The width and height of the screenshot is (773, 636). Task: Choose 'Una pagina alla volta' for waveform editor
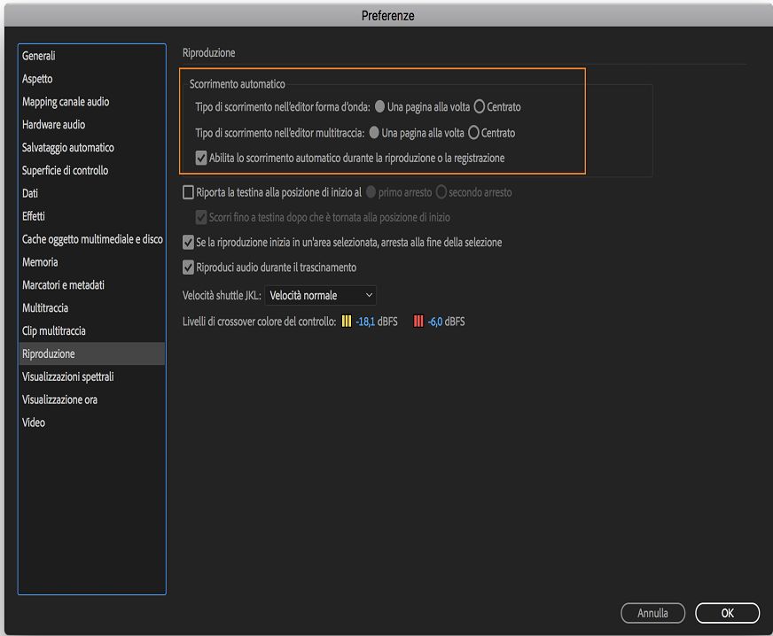(x=380, y=107)
